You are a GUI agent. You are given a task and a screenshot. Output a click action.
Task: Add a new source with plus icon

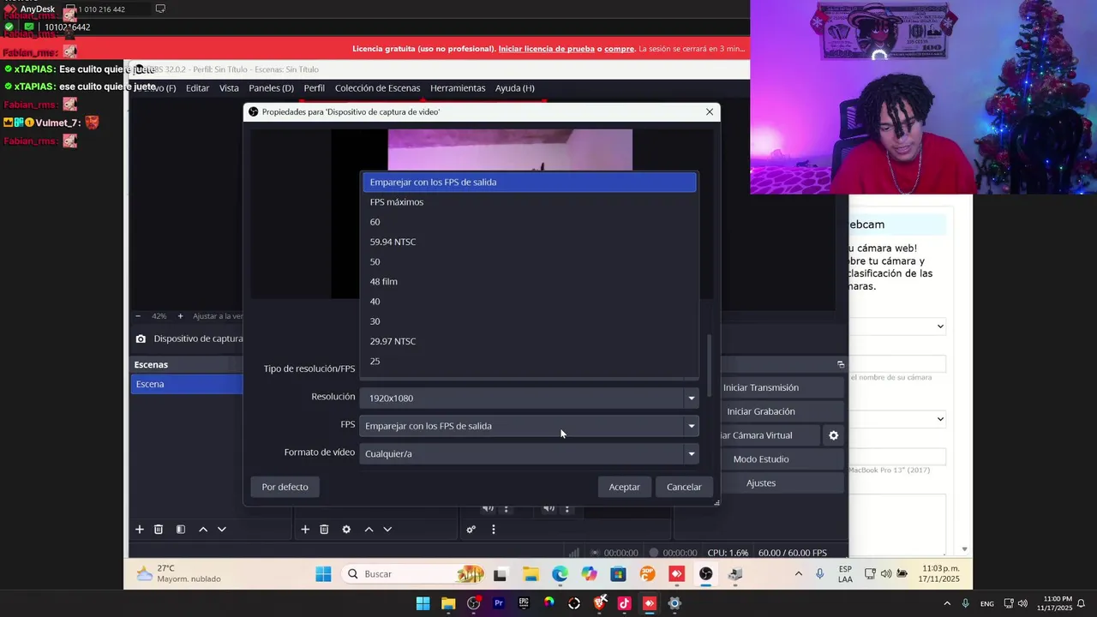[x=305, y=530]
